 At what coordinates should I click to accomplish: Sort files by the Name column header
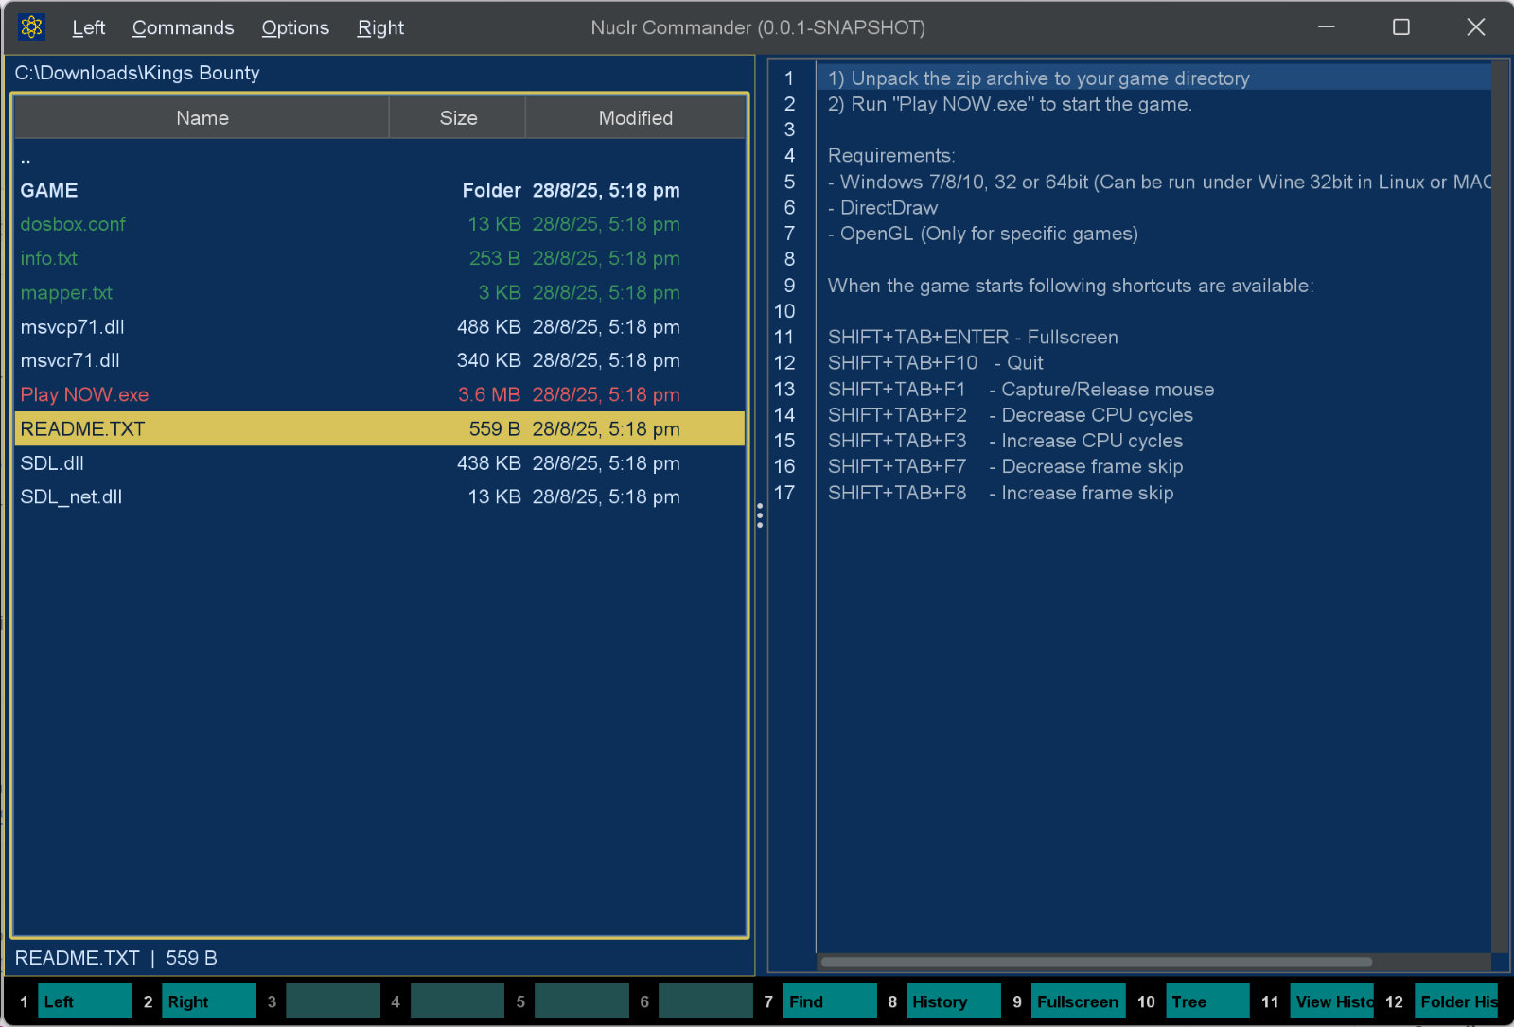pos(202,118)
